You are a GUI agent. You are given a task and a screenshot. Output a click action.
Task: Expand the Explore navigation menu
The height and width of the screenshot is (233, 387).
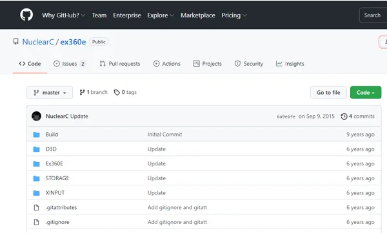(x=161, y=15)
